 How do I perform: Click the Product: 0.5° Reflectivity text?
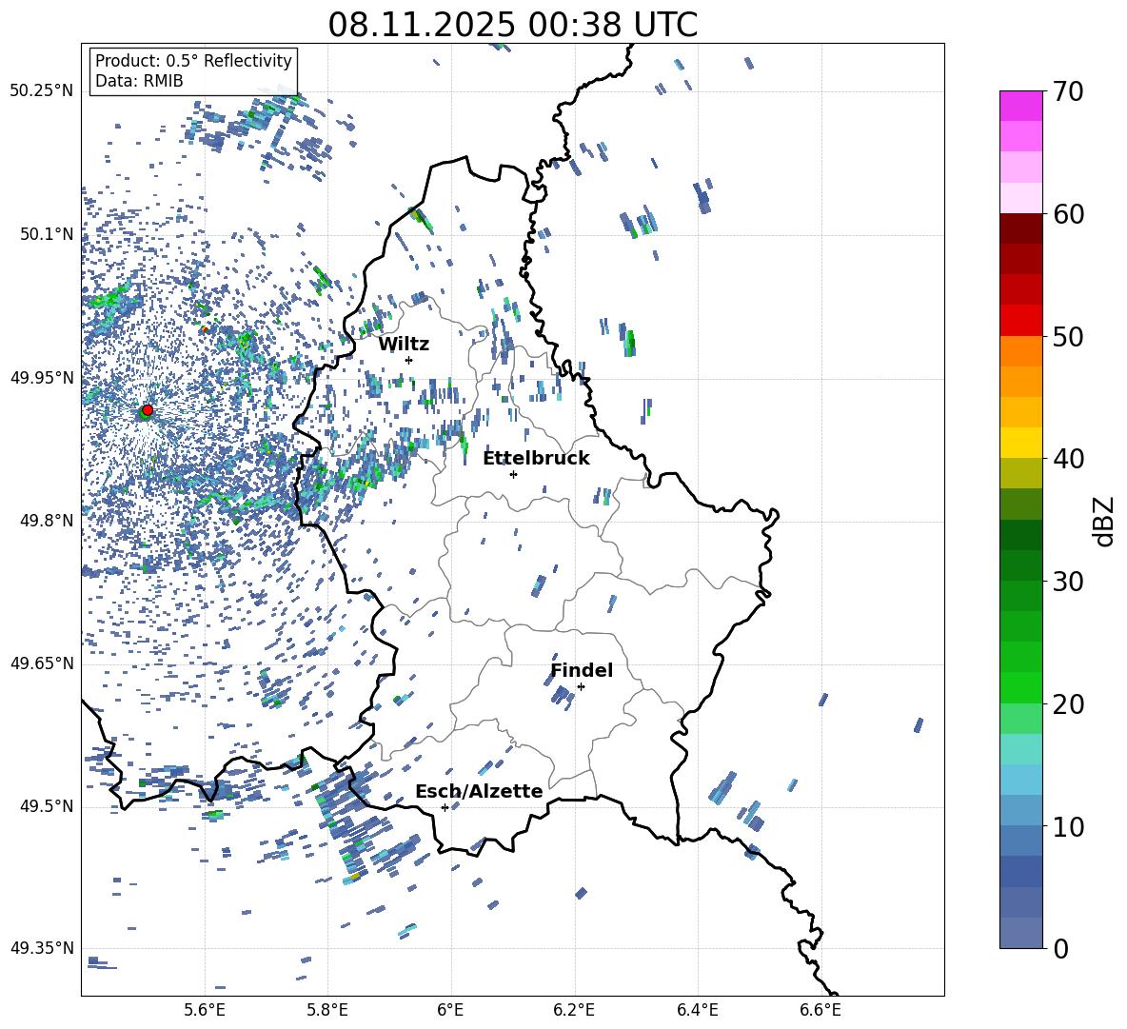pyautogui.click(x=193, y=61)
